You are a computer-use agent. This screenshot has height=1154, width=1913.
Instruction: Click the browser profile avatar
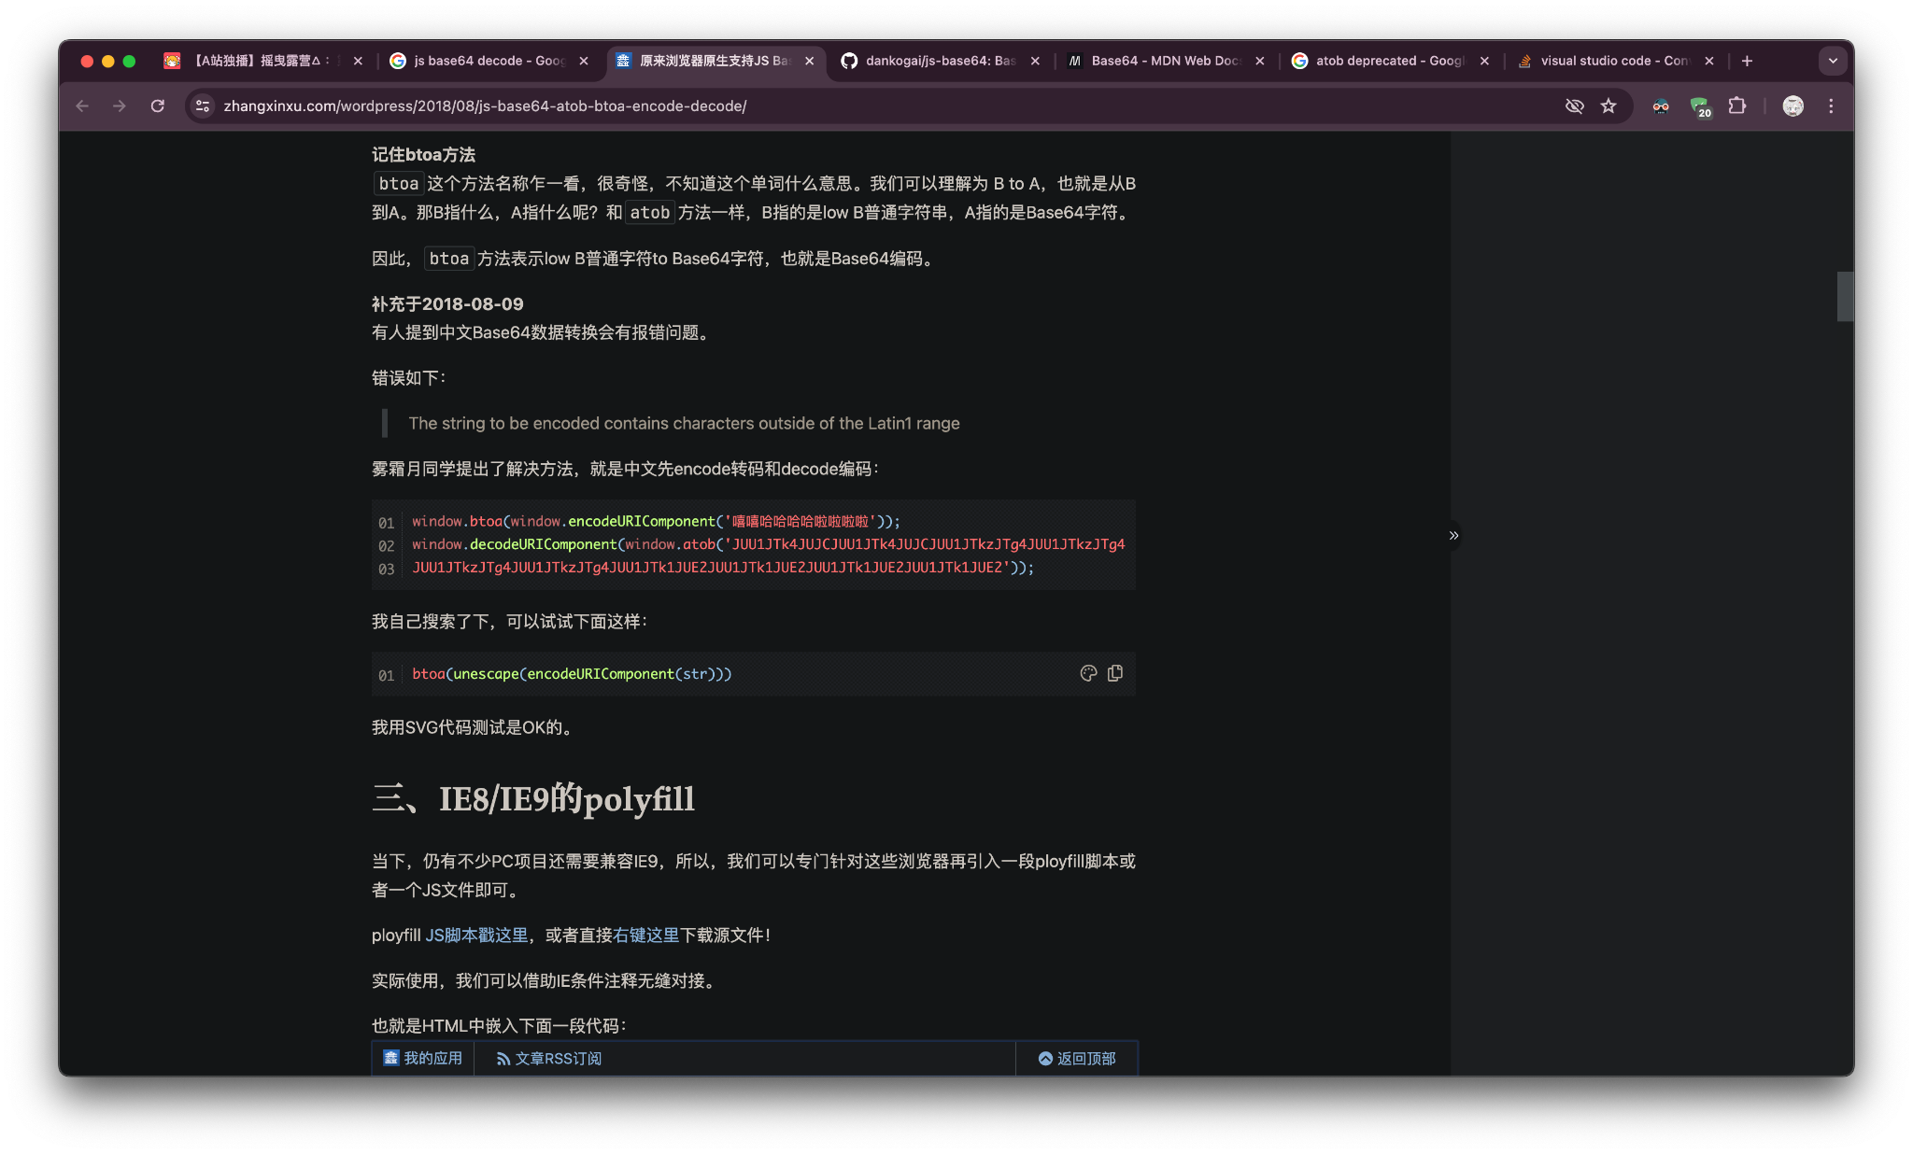[x=1793, y=106]
